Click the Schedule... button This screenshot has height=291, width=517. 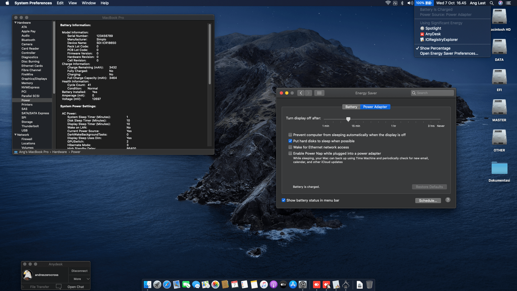[x=428, y=200]
